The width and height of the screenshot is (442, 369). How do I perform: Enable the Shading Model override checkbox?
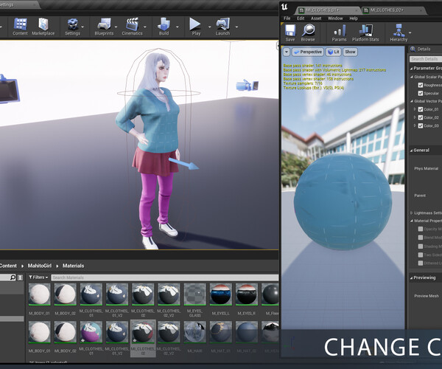[x=421, y=246]
